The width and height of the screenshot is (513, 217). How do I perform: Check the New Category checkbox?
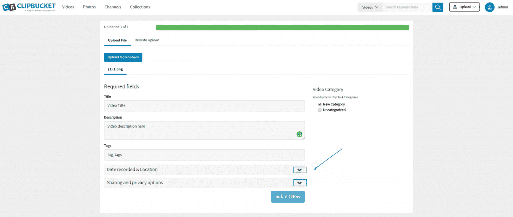tap(320, 104)
